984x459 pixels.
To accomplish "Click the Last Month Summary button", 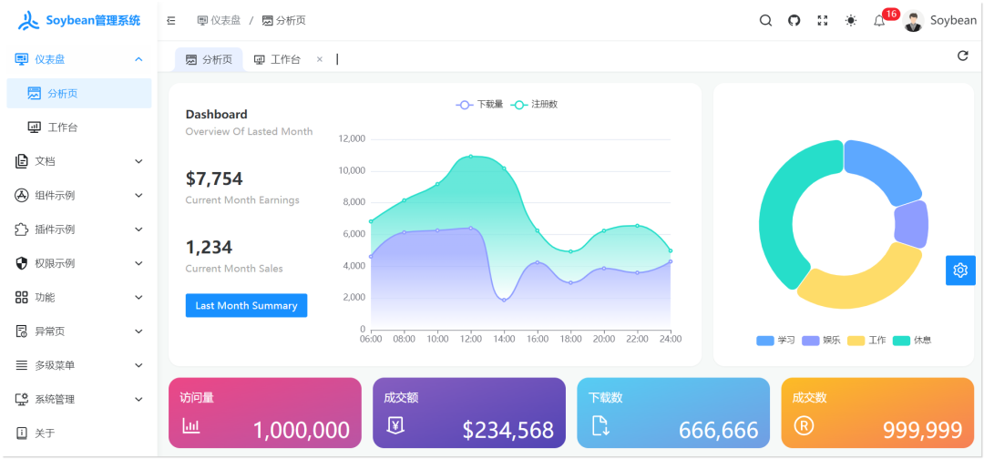I will pos(246,305).
